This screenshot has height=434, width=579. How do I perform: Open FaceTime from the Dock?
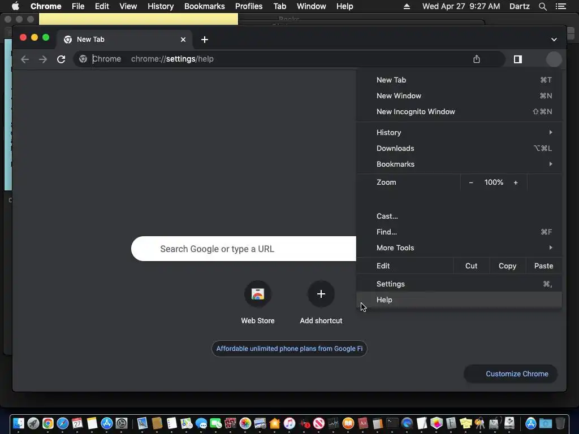click(215, 423)
